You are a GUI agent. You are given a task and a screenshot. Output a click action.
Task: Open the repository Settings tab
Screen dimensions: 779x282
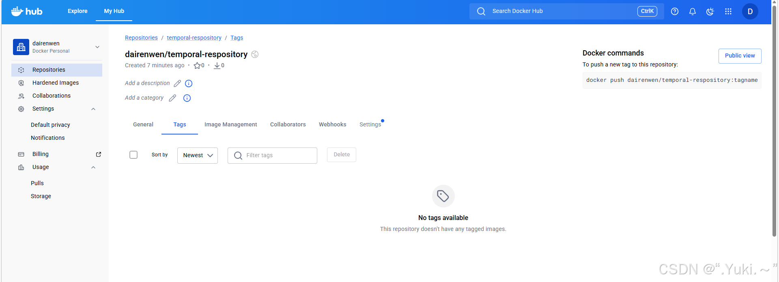tap(370, 124)
